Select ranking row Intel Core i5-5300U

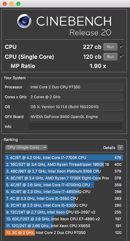tap(64, 205)
